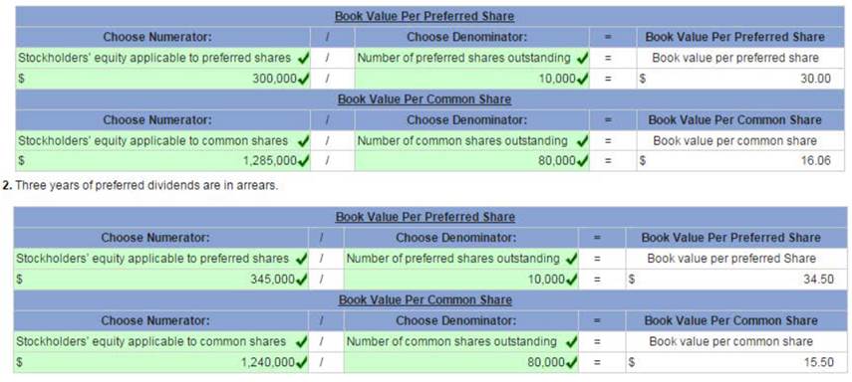Open first 'Stockholders' equity applicable to preferred shares' dropdown
This screenshot has height=382, width=852.
coord(163,58)
